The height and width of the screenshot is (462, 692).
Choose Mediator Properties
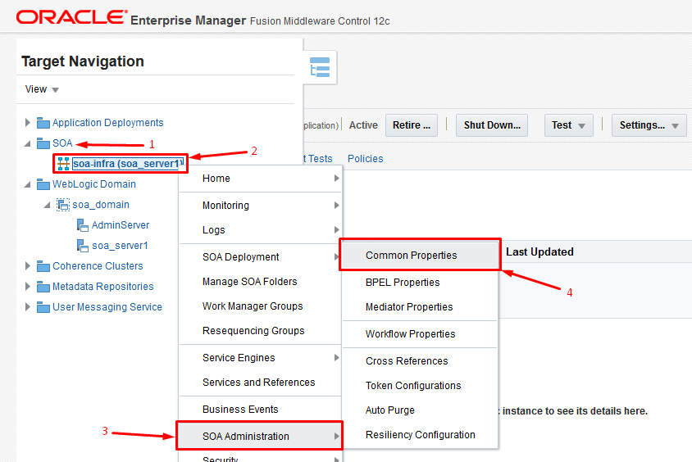pyautogui.click(x=420, y=307)
